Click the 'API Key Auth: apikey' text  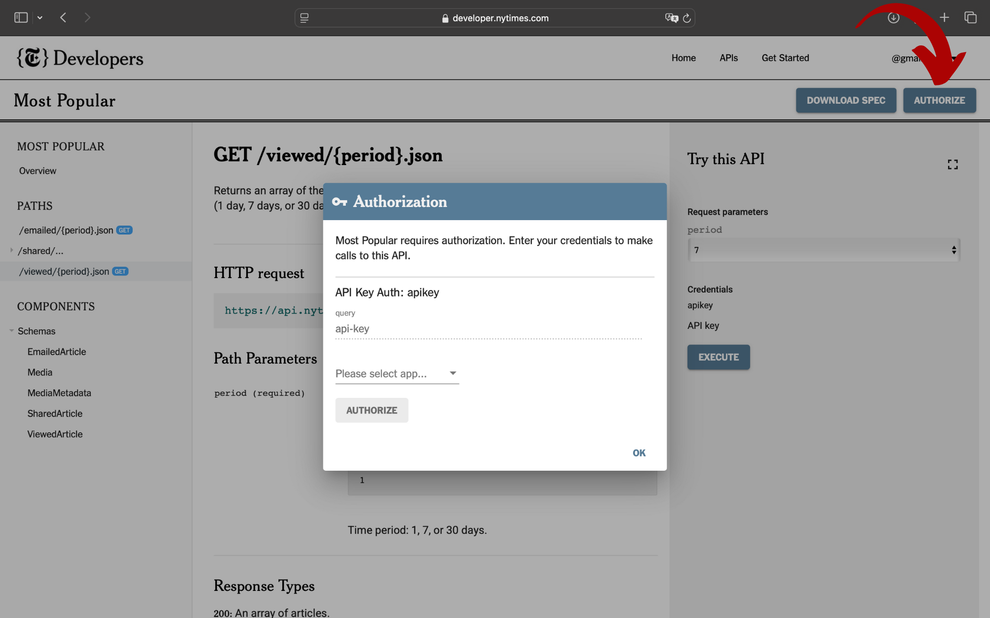(387, 293)
